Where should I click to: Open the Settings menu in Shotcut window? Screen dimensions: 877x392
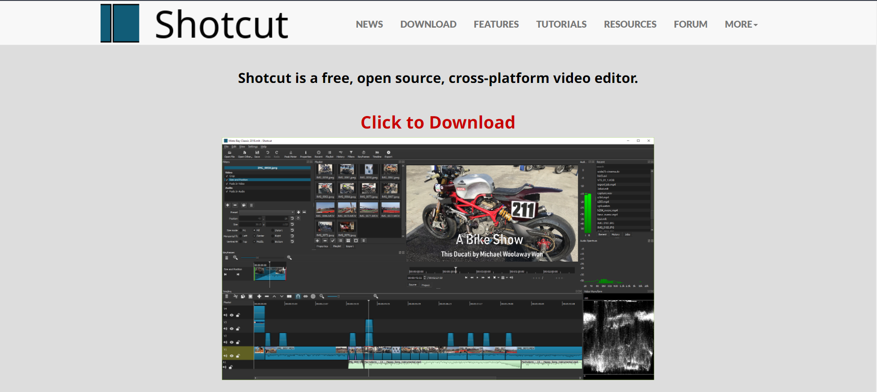pos(253,146)
